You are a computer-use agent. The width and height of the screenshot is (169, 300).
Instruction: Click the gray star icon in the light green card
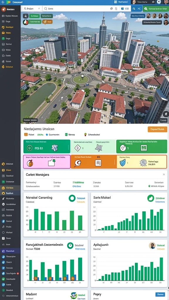point(99,148)
